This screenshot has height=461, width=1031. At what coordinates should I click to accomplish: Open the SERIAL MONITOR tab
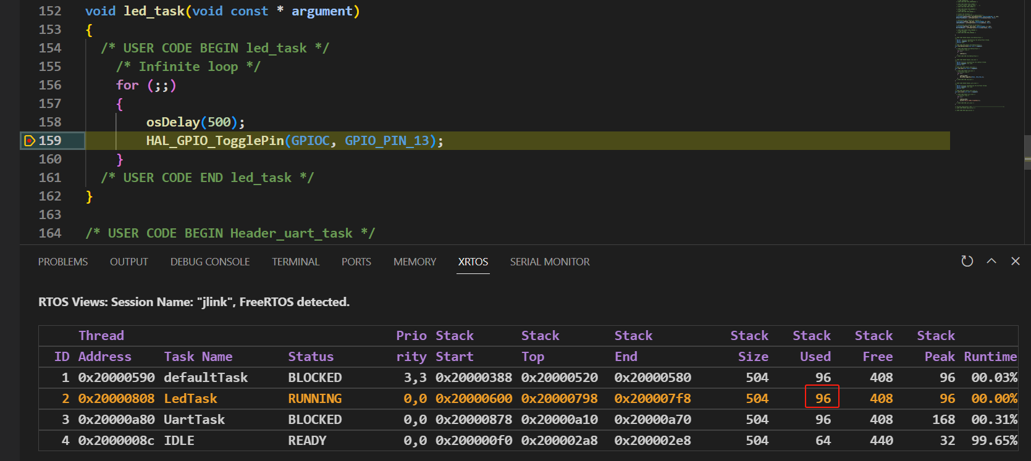click(x=550, y=262)
